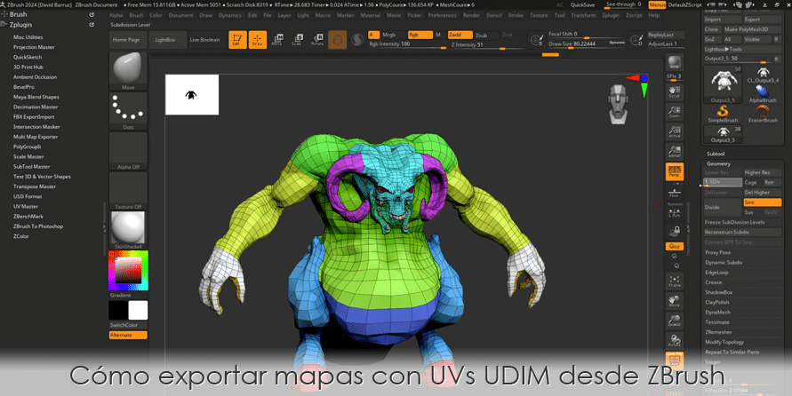792x396 pixels.
Task: Toggle the Alternate button
Action: pos(128,335)
